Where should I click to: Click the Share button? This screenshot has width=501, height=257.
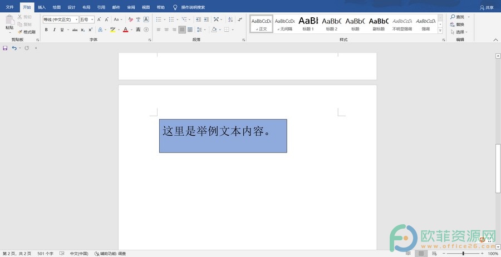pyautogui.click(x=487, y=7)
